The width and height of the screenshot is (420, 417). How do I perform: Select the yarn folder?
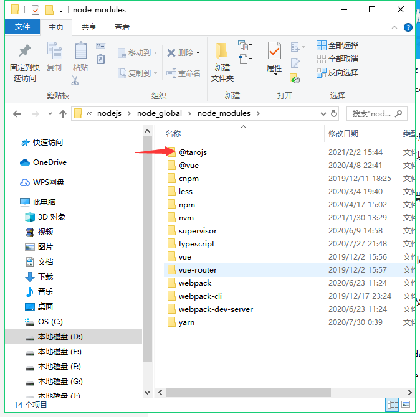(x=187, y=322)
